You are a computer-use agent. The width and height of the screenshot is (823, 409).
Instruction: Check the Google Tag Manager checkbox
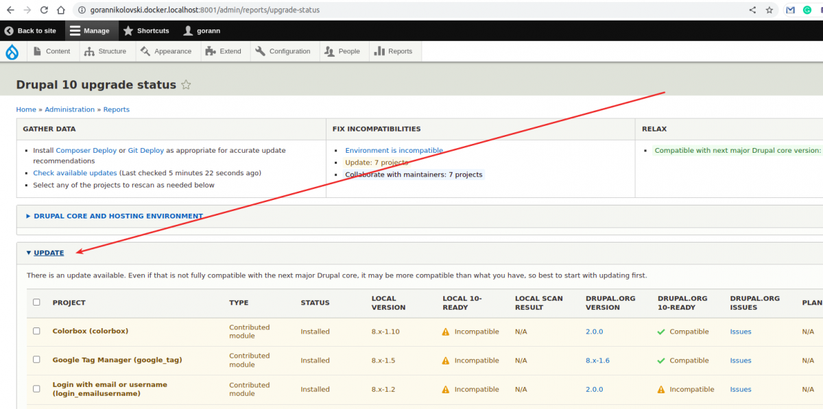coord(37,360)
